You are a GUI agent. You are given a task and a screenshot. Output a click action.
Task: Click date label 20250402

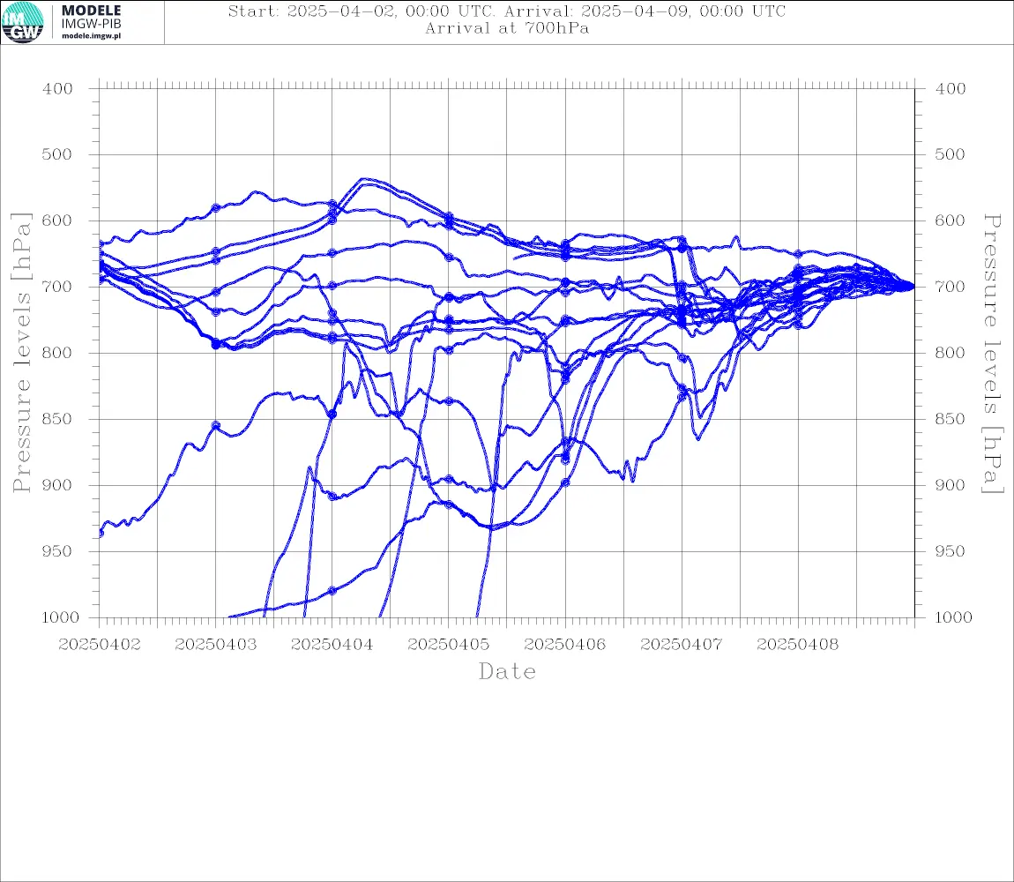(100, 645)
